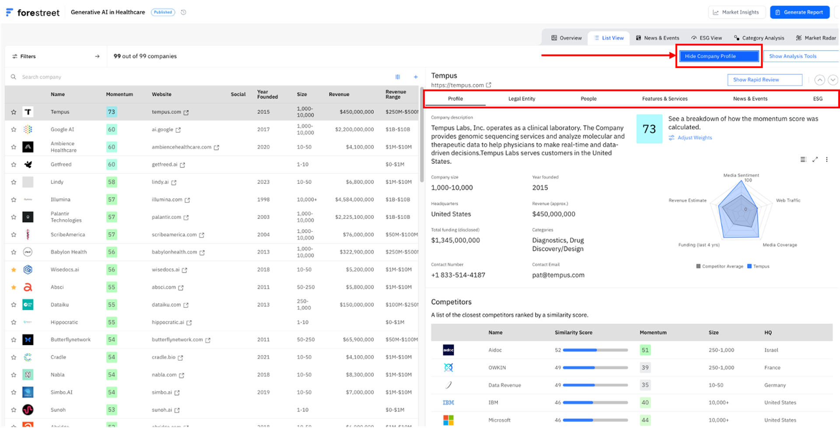Viewport: 840px width, 428px height.
Task: Click Generate Report button
Action: (799, 12)
